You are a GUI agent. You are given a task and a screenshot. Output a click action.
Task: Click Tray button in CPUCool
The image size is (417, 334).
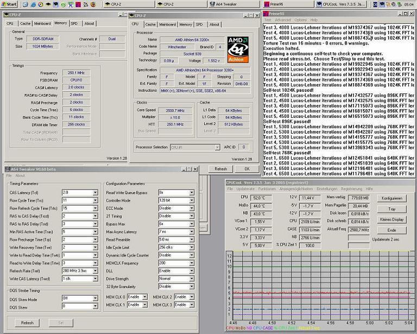tap(391, 209)
